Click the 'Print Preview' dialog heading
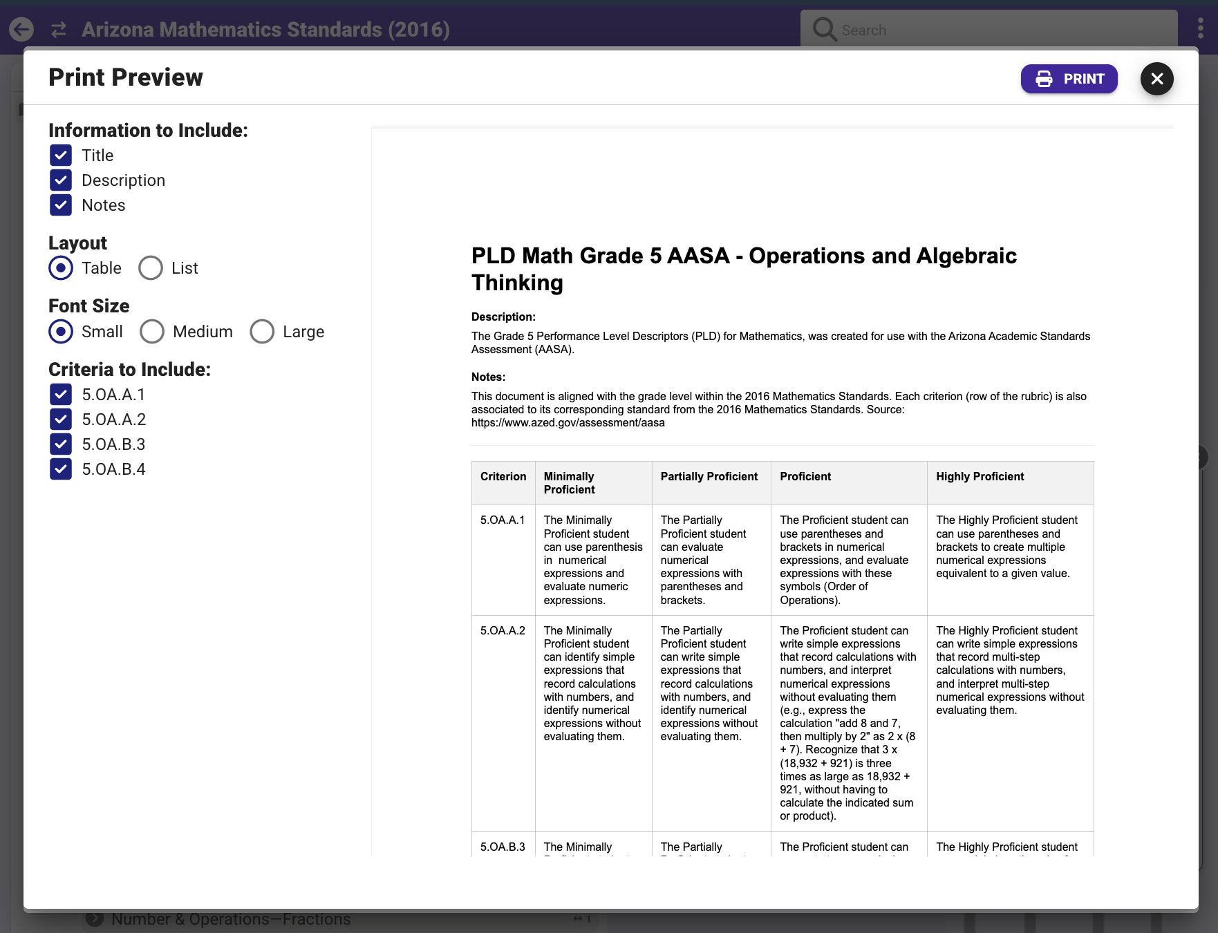This screenshot has width=1218, height=933. click(126, 77)
